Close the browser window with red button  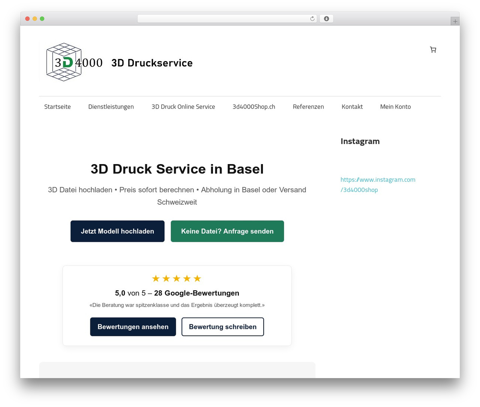point(27,19)
